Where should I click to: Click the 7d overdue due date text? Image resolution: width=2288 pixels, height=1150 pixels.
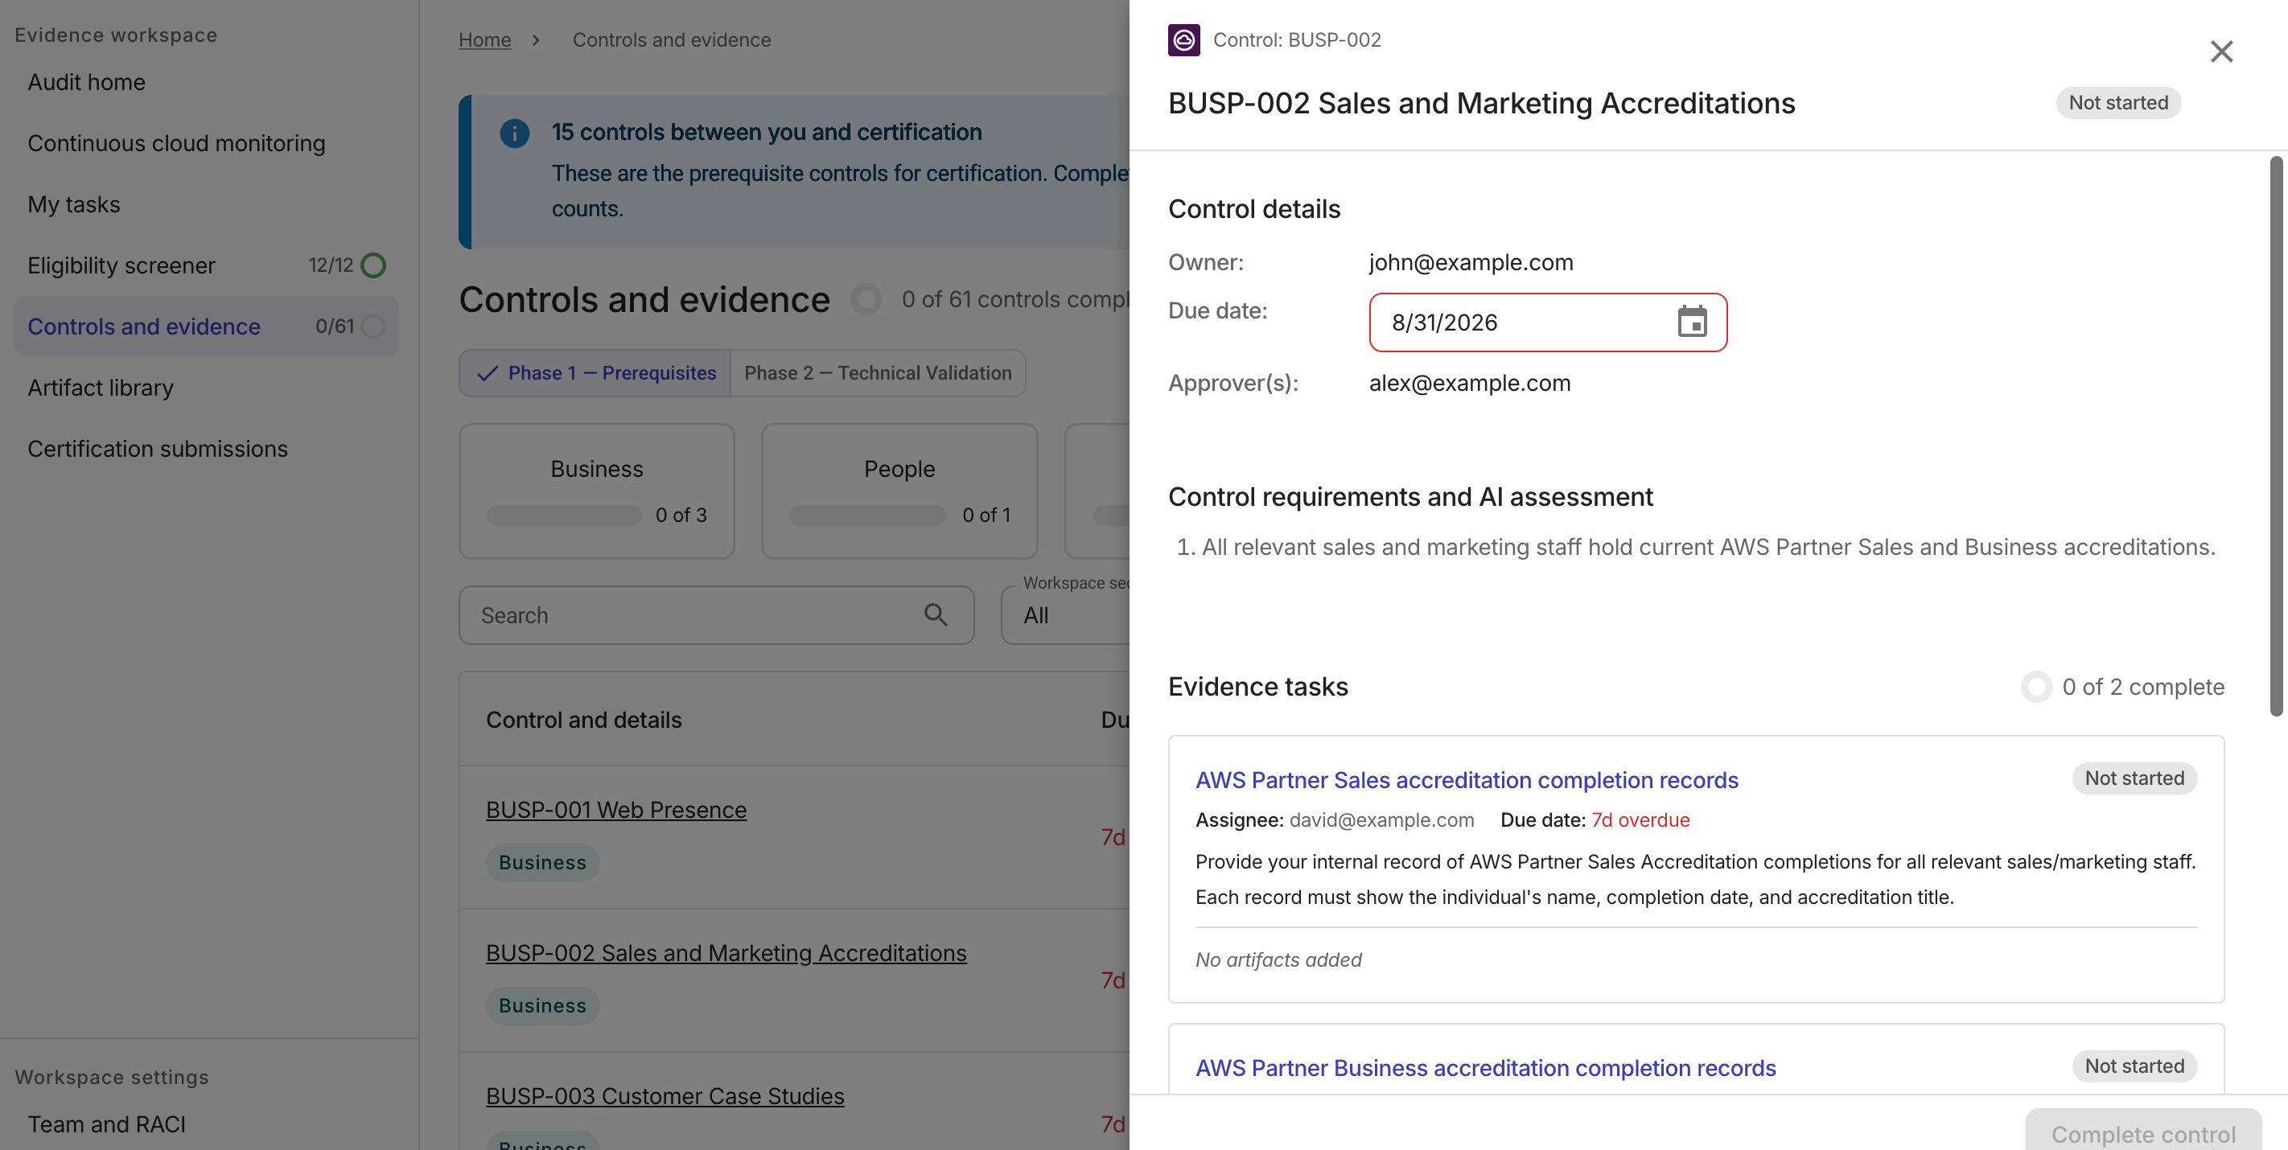click(1640, 819)
